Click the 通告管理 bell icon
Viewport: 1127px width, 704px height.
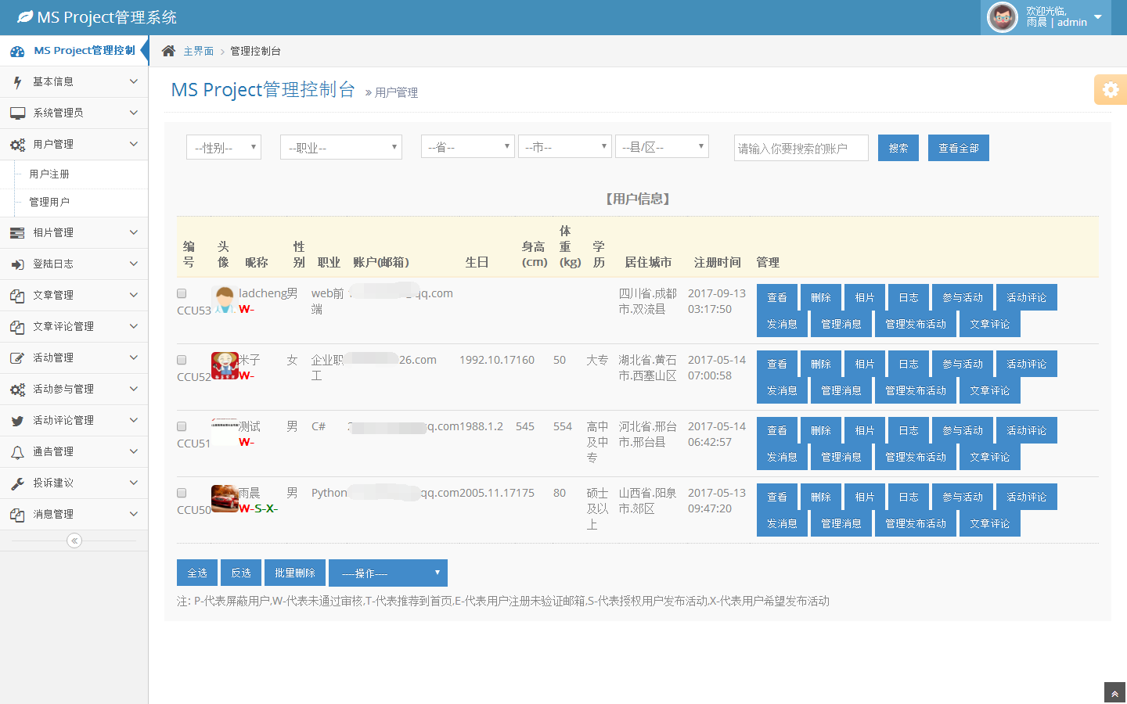click(17, 452)
